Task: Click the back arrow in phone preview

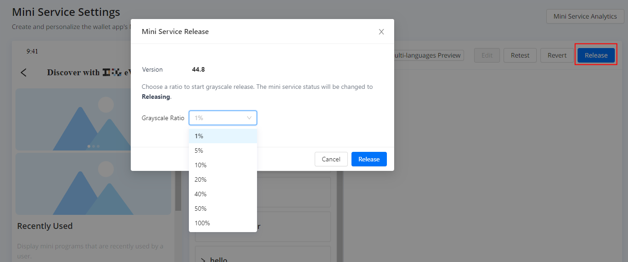Action: pyautogui.click(x=24, y=73)
